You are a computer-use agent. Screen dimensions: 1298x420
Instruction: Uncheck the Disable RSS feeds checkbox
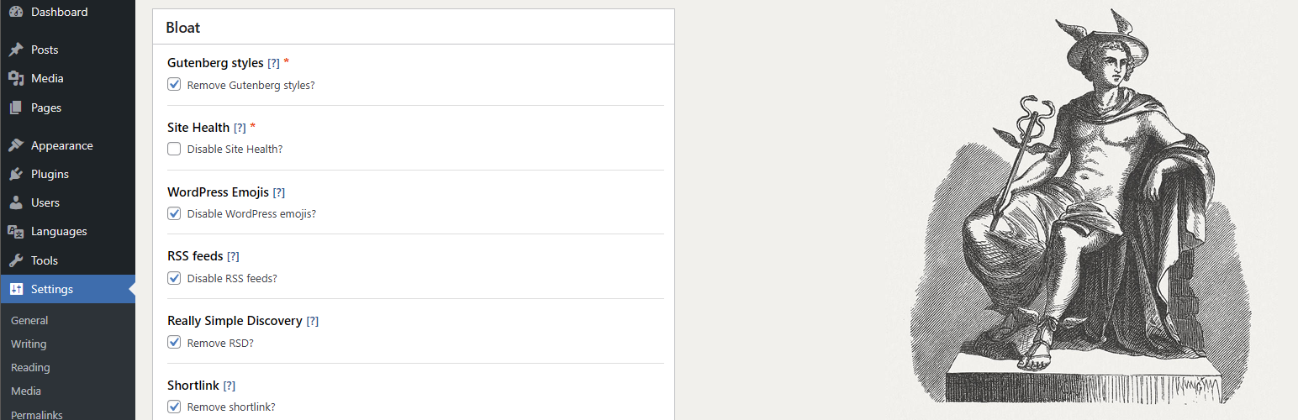(174, 278)
